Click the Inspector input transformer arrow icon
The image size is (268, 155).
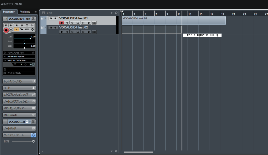[32, 25]
